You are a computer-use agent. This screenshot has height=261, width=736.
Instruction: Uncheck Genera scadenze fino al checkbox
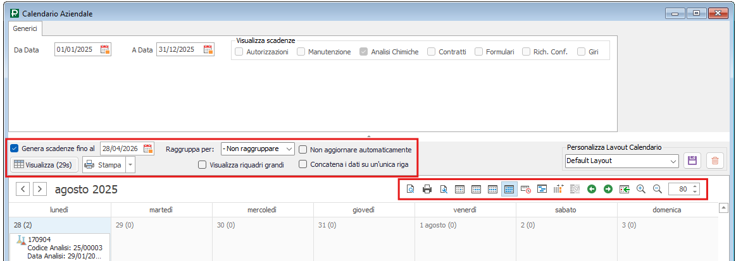(x=15, y=149)
